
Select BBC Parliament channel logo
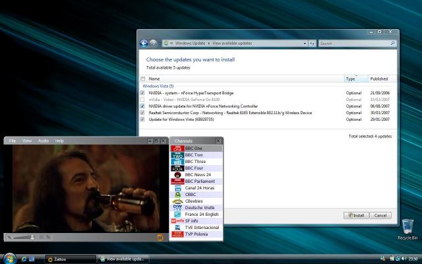point(177,181)
